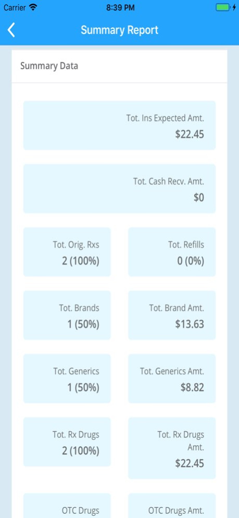
Task: Choose the Tot. Generics tile
Action: click(x=67, y=378)
